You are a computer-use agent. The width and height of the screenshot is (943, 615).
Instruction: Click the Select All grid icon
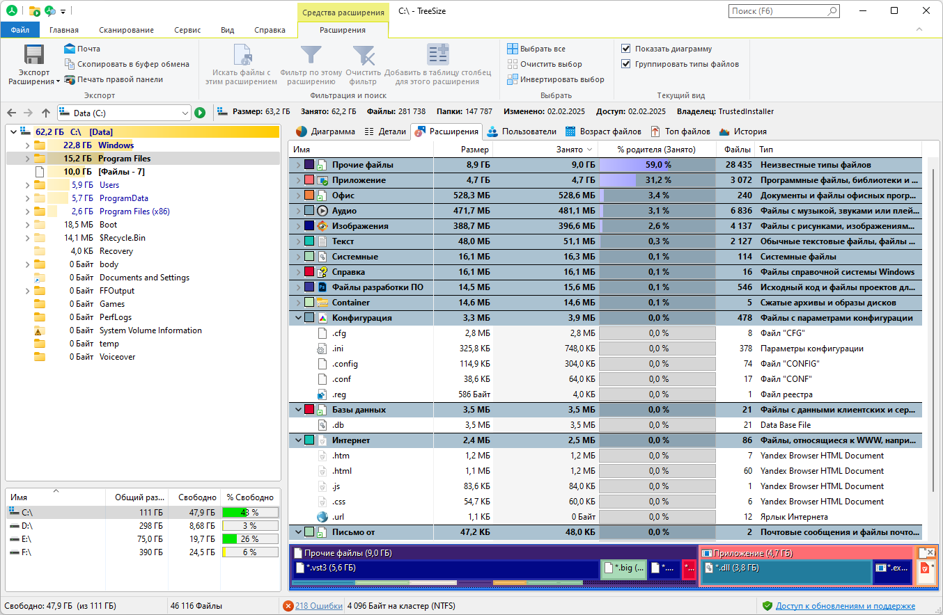point(512,49)
